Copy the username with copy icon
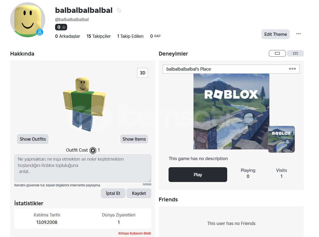Viewport: 319px width, 237px height. click(x=119, y=10)
